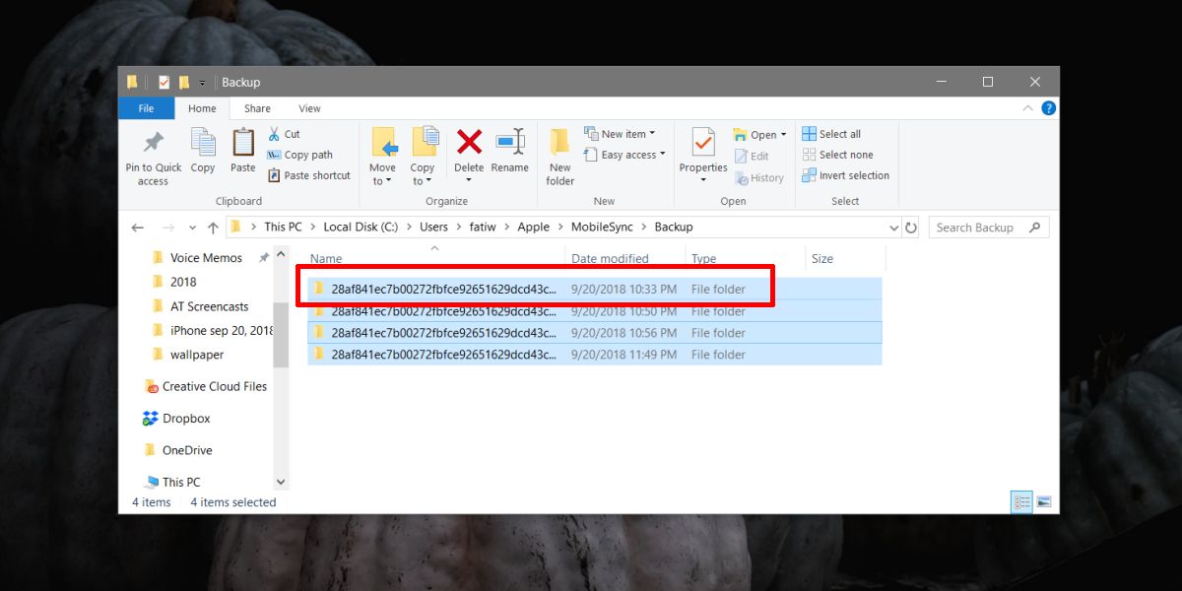Click the blue Help question mark icon
The width and height of the screenshot is (1182, 591).
[1049, 108]
